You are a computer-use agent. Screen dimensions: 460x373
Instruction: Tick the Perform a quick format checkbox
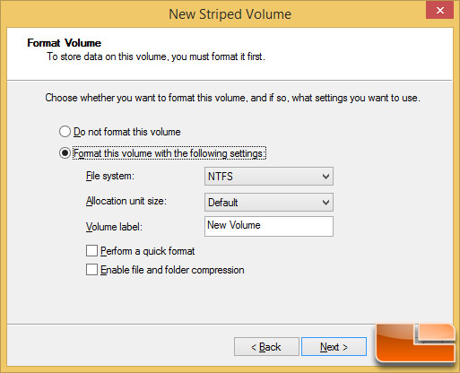click(x=91, y=251)
